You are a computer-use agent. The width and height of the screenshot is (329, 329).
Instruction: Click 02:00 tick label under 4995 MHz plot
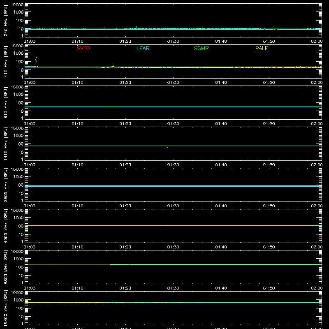[x=317, y=247]
